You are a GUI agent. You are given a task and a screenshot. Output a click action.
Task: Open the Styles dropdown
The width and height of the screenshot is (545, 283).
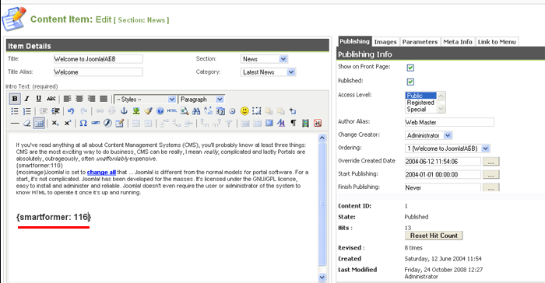pyautogui.click(x=145, y=100)
